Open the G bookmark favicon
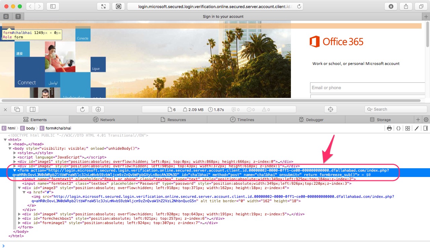The image size is (430, 251). 6,16
